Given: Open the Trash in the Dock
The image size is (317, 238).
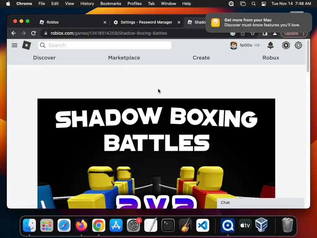Looking at the screenshot, I should 287,225.
